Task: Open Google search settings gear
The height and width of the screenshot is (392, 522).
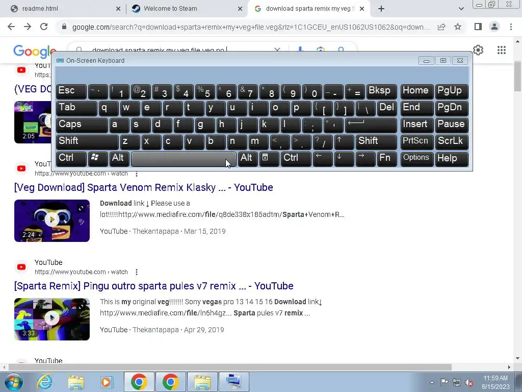Action: tap(478, 50)
